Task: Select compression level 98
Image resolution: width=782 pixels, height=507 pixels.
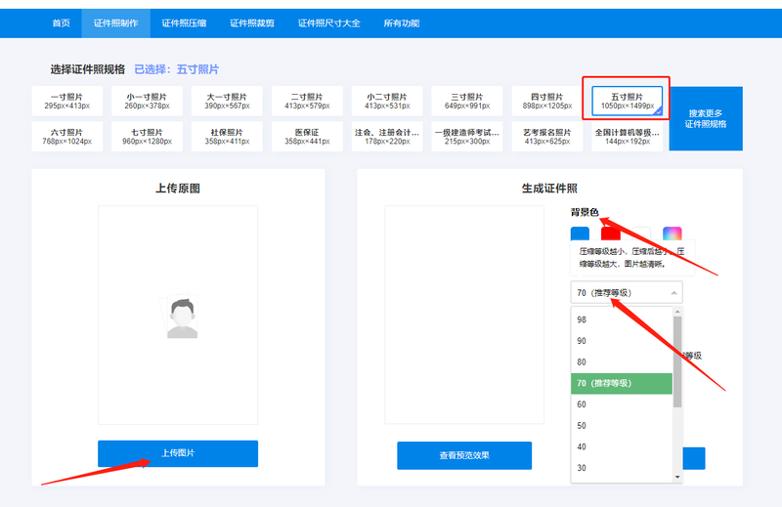Action: point(622,319)
